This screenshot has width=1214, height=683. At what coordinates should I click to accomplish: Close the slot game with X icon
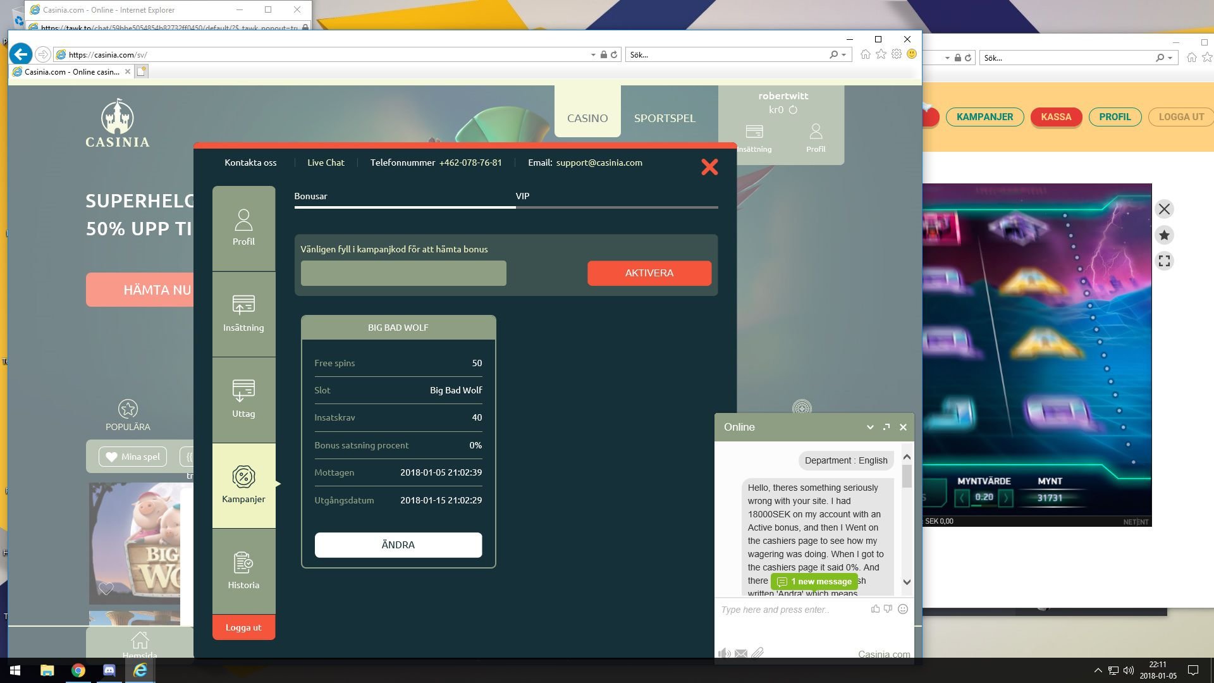[x=1164, y=209]
